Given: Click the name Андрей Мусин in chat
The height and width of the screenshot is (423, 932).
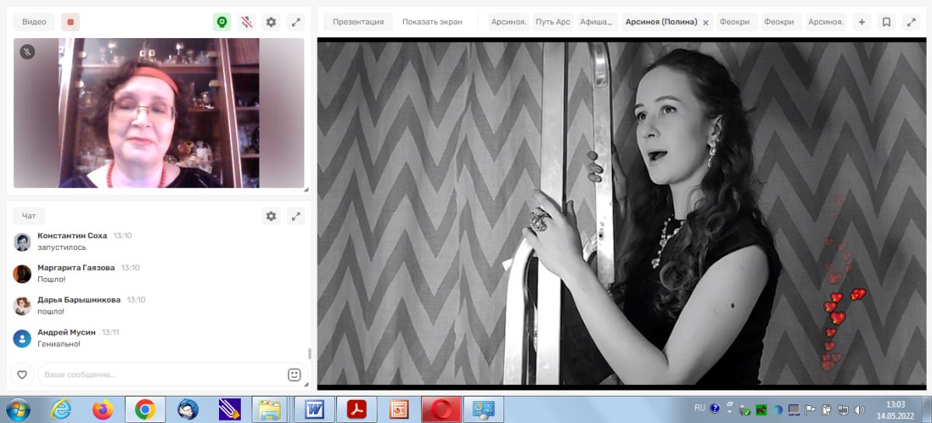Looking at the screenshot, I should point(66,332).
